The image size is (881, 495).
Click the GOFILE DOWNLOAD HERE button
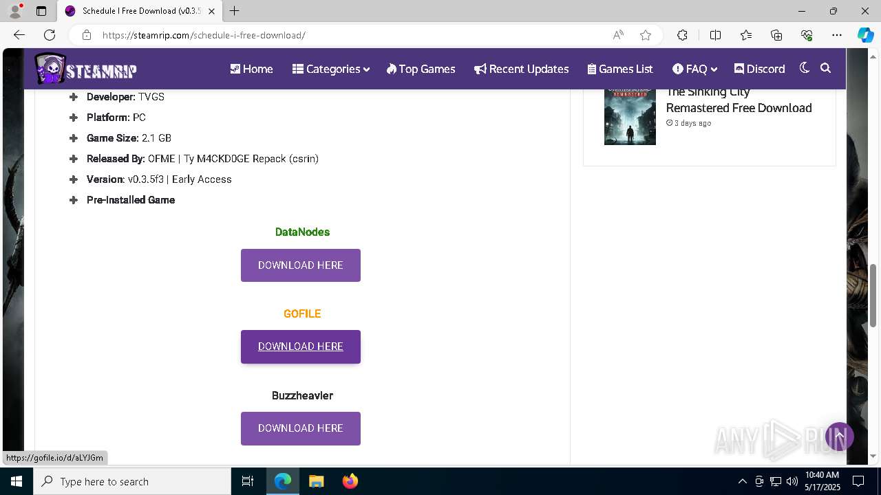301,346
